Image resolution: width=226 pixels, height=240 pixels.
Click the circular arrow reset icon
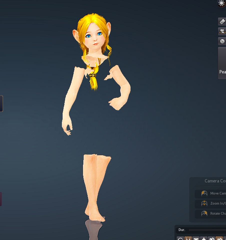coord(180,238)
